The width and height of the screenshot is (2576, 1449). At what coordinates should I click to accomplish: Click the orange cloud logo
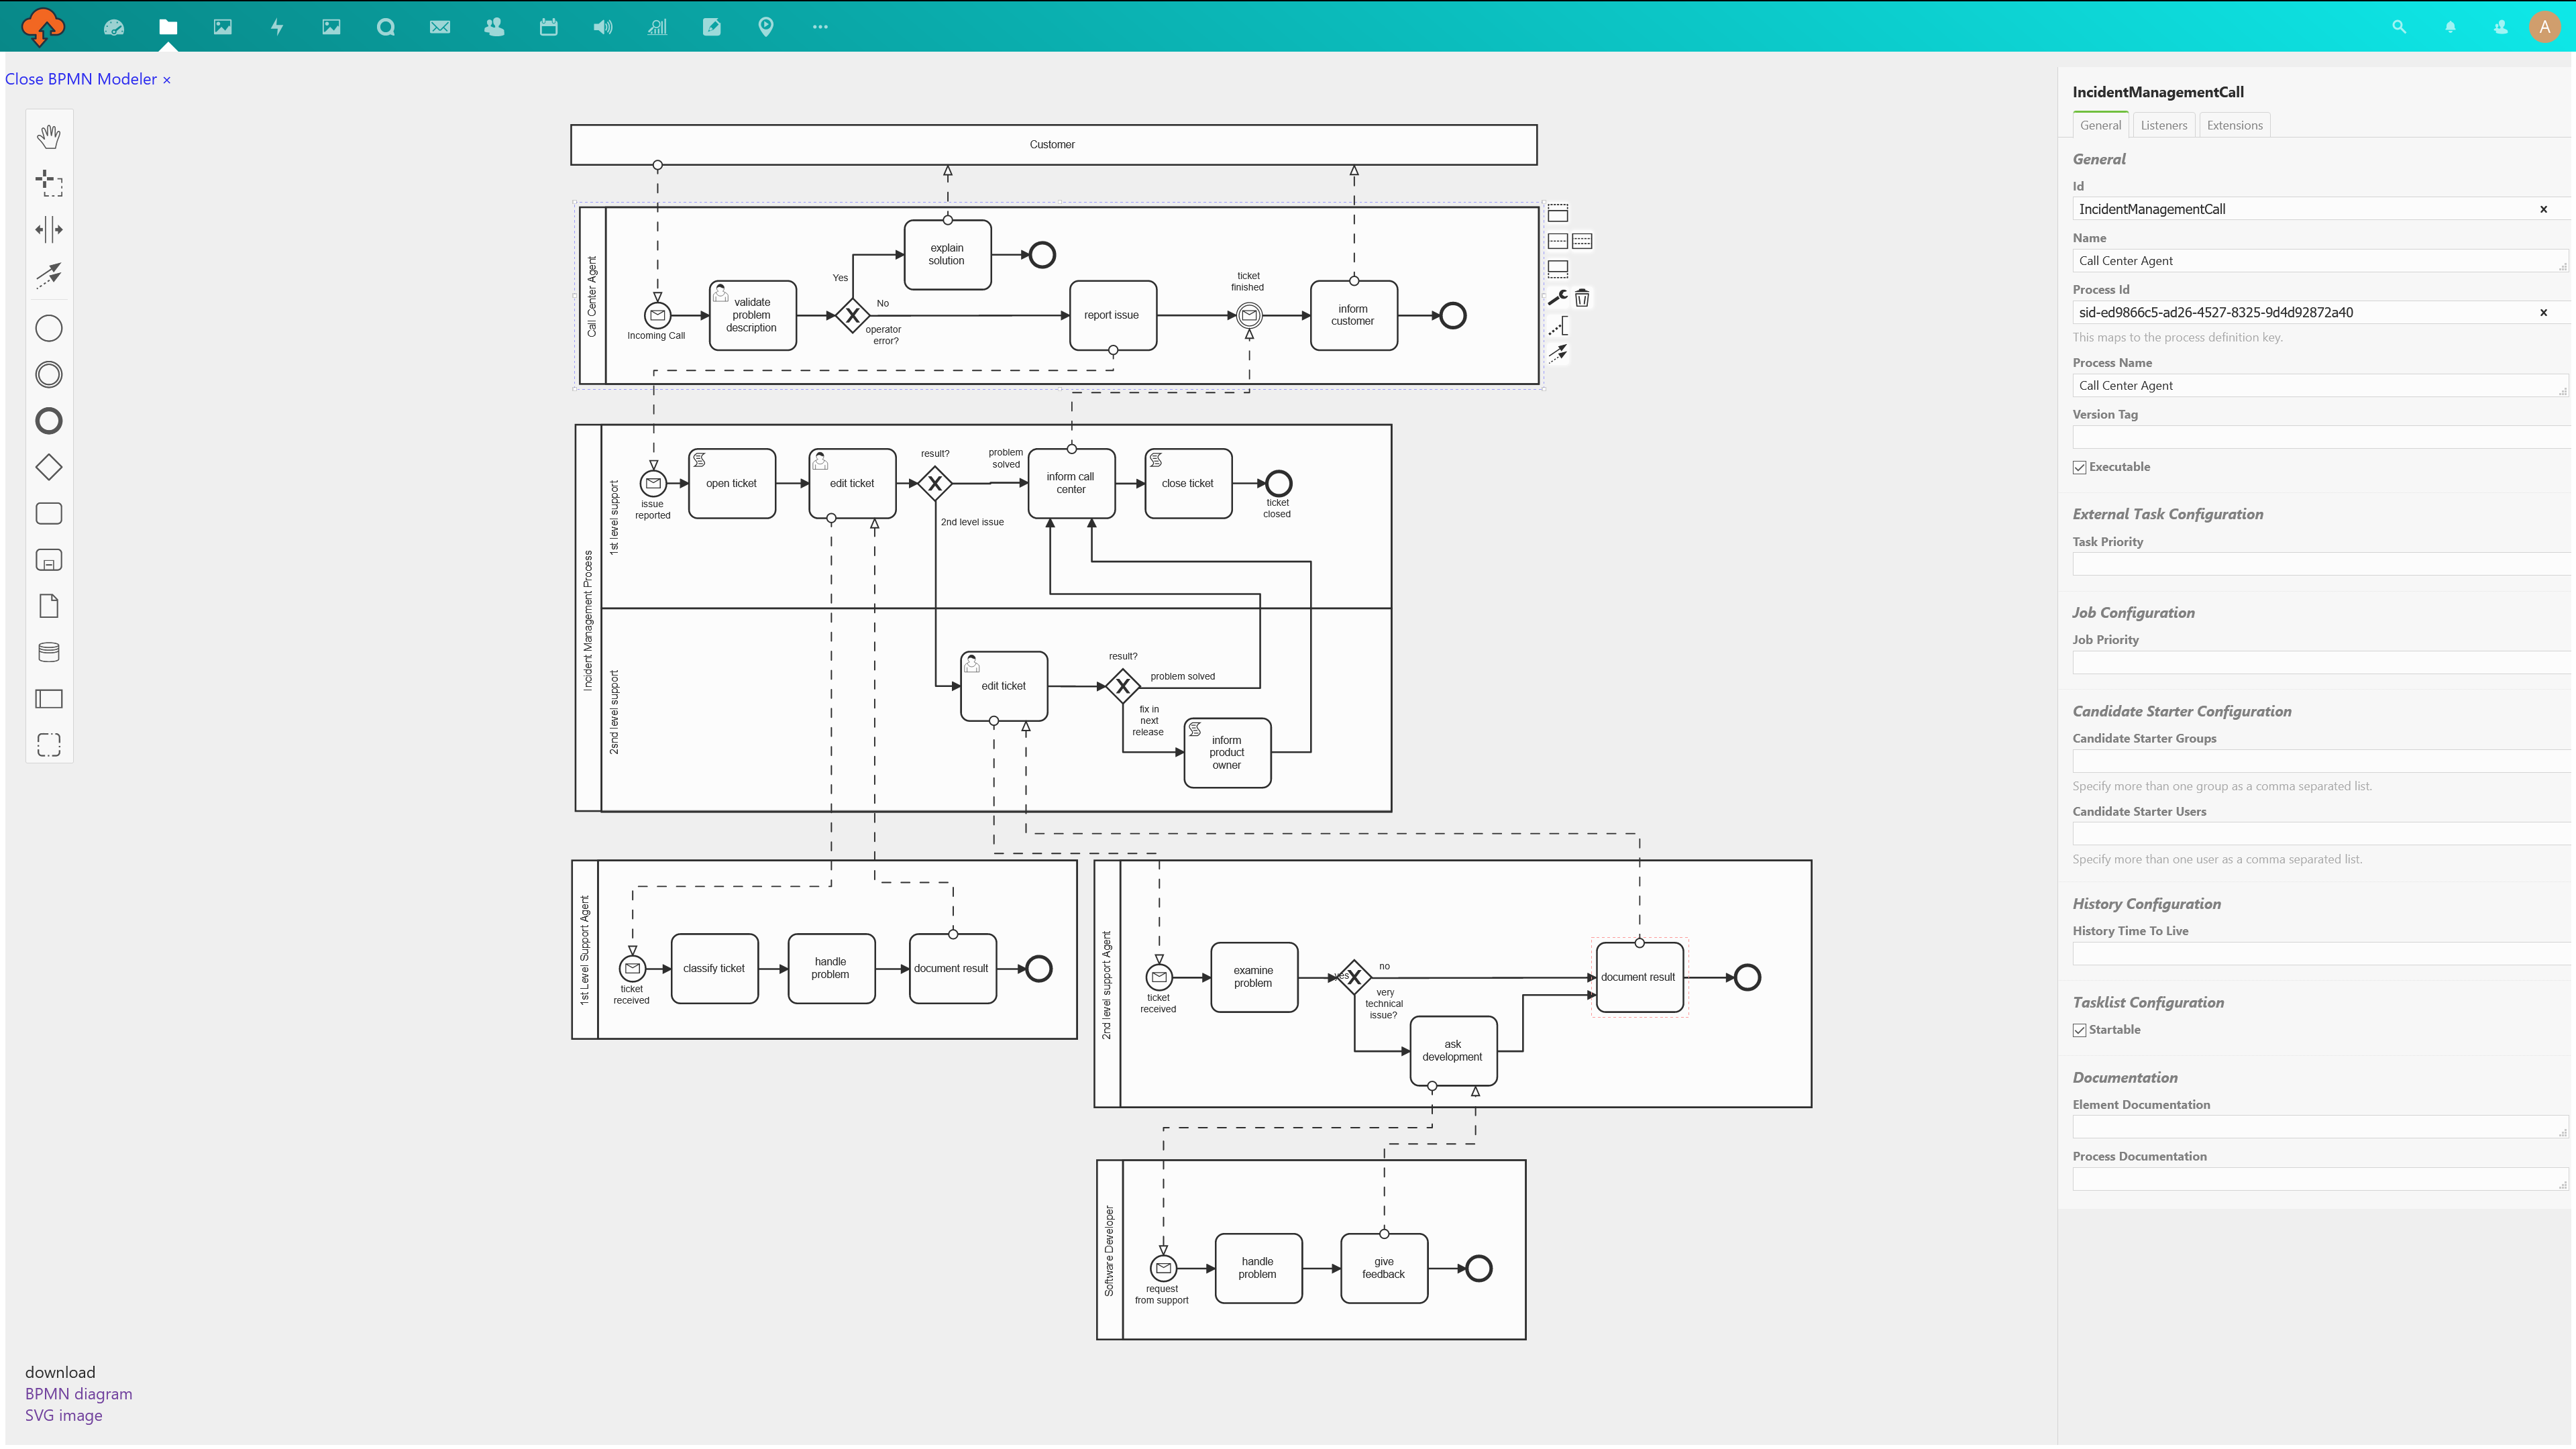tap(43, 26)
